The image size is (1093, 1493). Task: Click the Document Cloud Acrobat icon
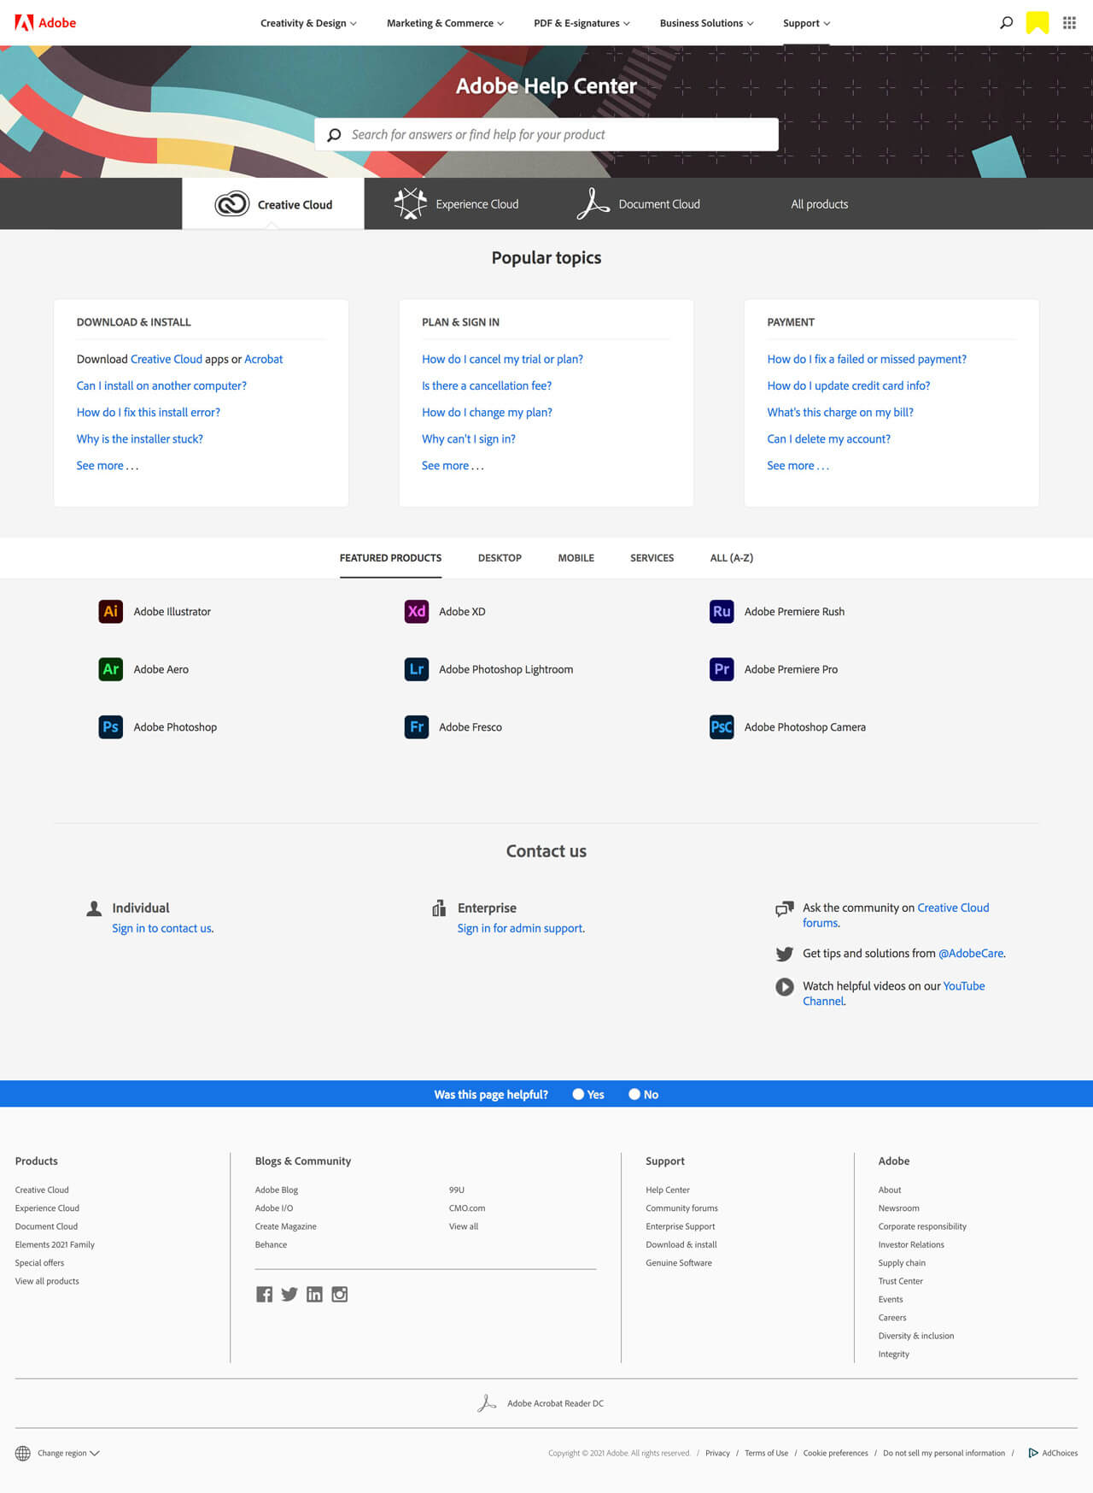(593, 203)
